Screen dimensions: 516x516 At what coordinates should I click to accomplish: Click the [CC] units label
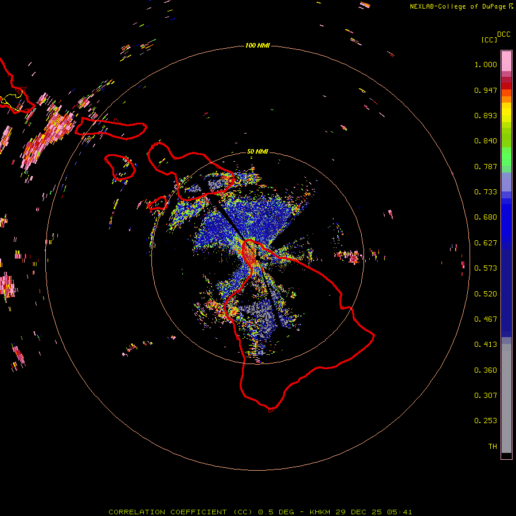pyautogui.click(x=489, y=40)
